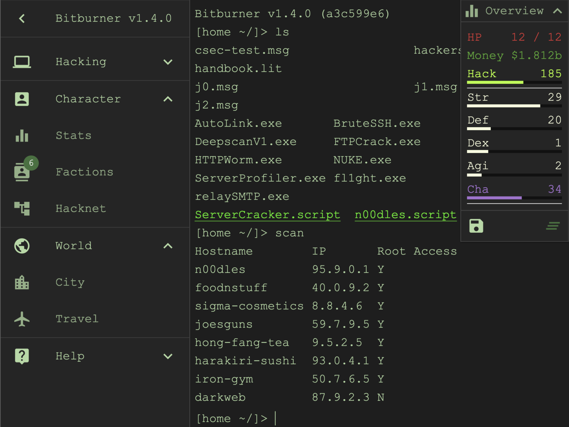
Task: Click the sidebar collapse arrow at top
Action: [22, 18]
